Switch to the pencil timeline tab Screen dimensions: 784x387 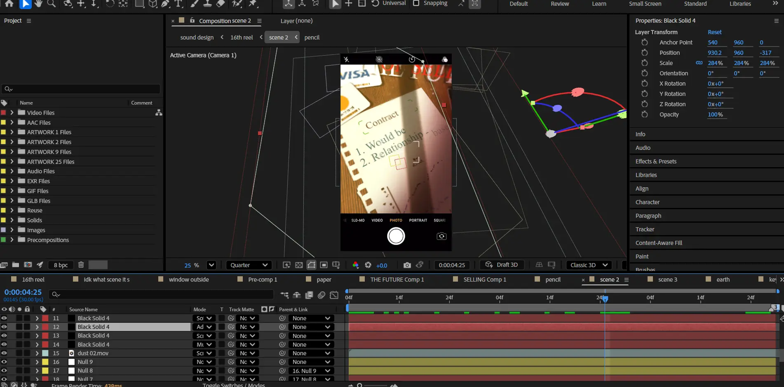[x=553, y=280]
